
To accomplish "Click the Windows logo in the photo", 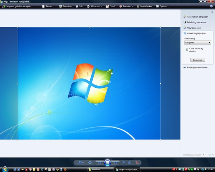I will coord(90,83).
